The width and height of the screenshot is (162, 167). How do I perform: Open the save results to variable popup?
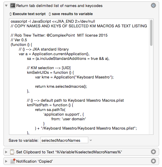pos(71,14)
